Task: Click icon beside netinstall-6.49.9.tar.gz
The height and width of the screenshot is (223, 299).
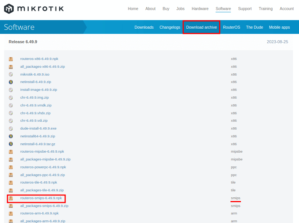Action: point(11,144)
